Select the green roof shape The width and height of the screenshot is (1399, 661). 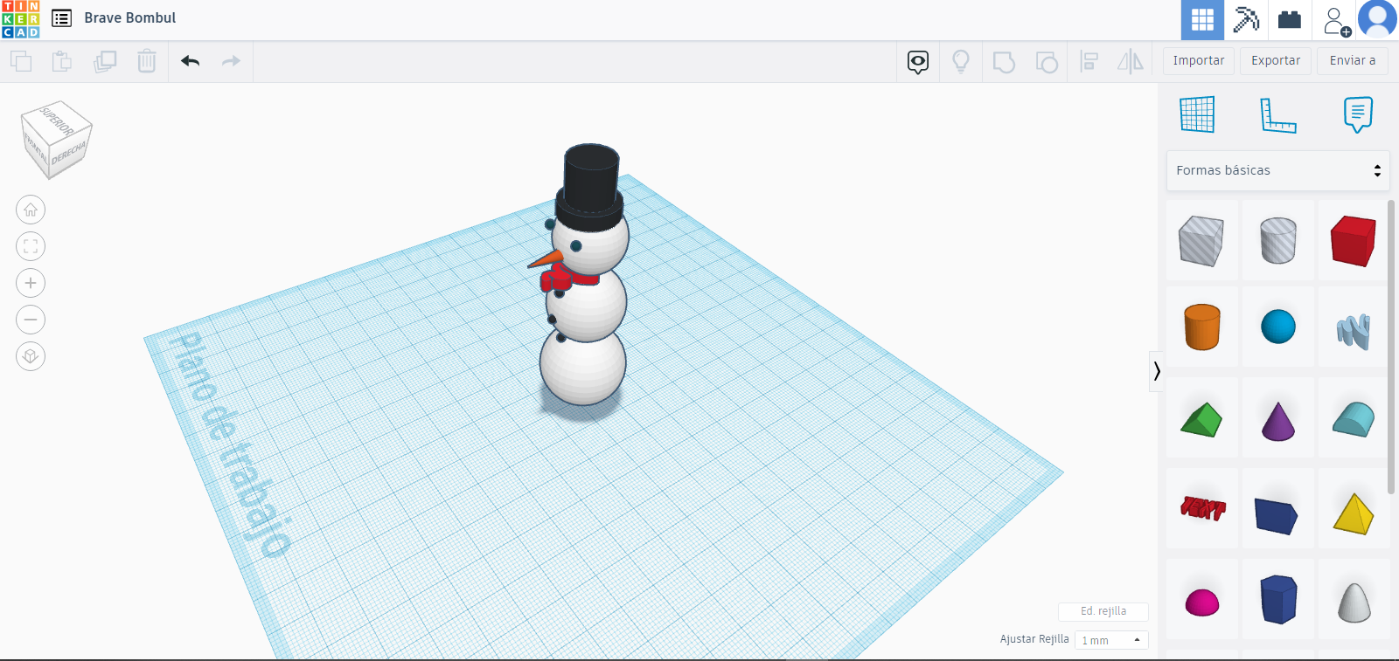coord(1201,419)
